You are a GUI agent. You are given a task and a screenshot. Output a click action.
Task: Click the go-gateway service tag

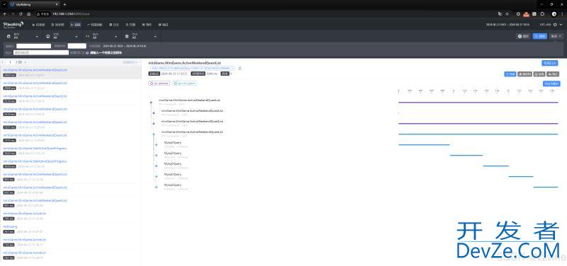click(159, 83)
